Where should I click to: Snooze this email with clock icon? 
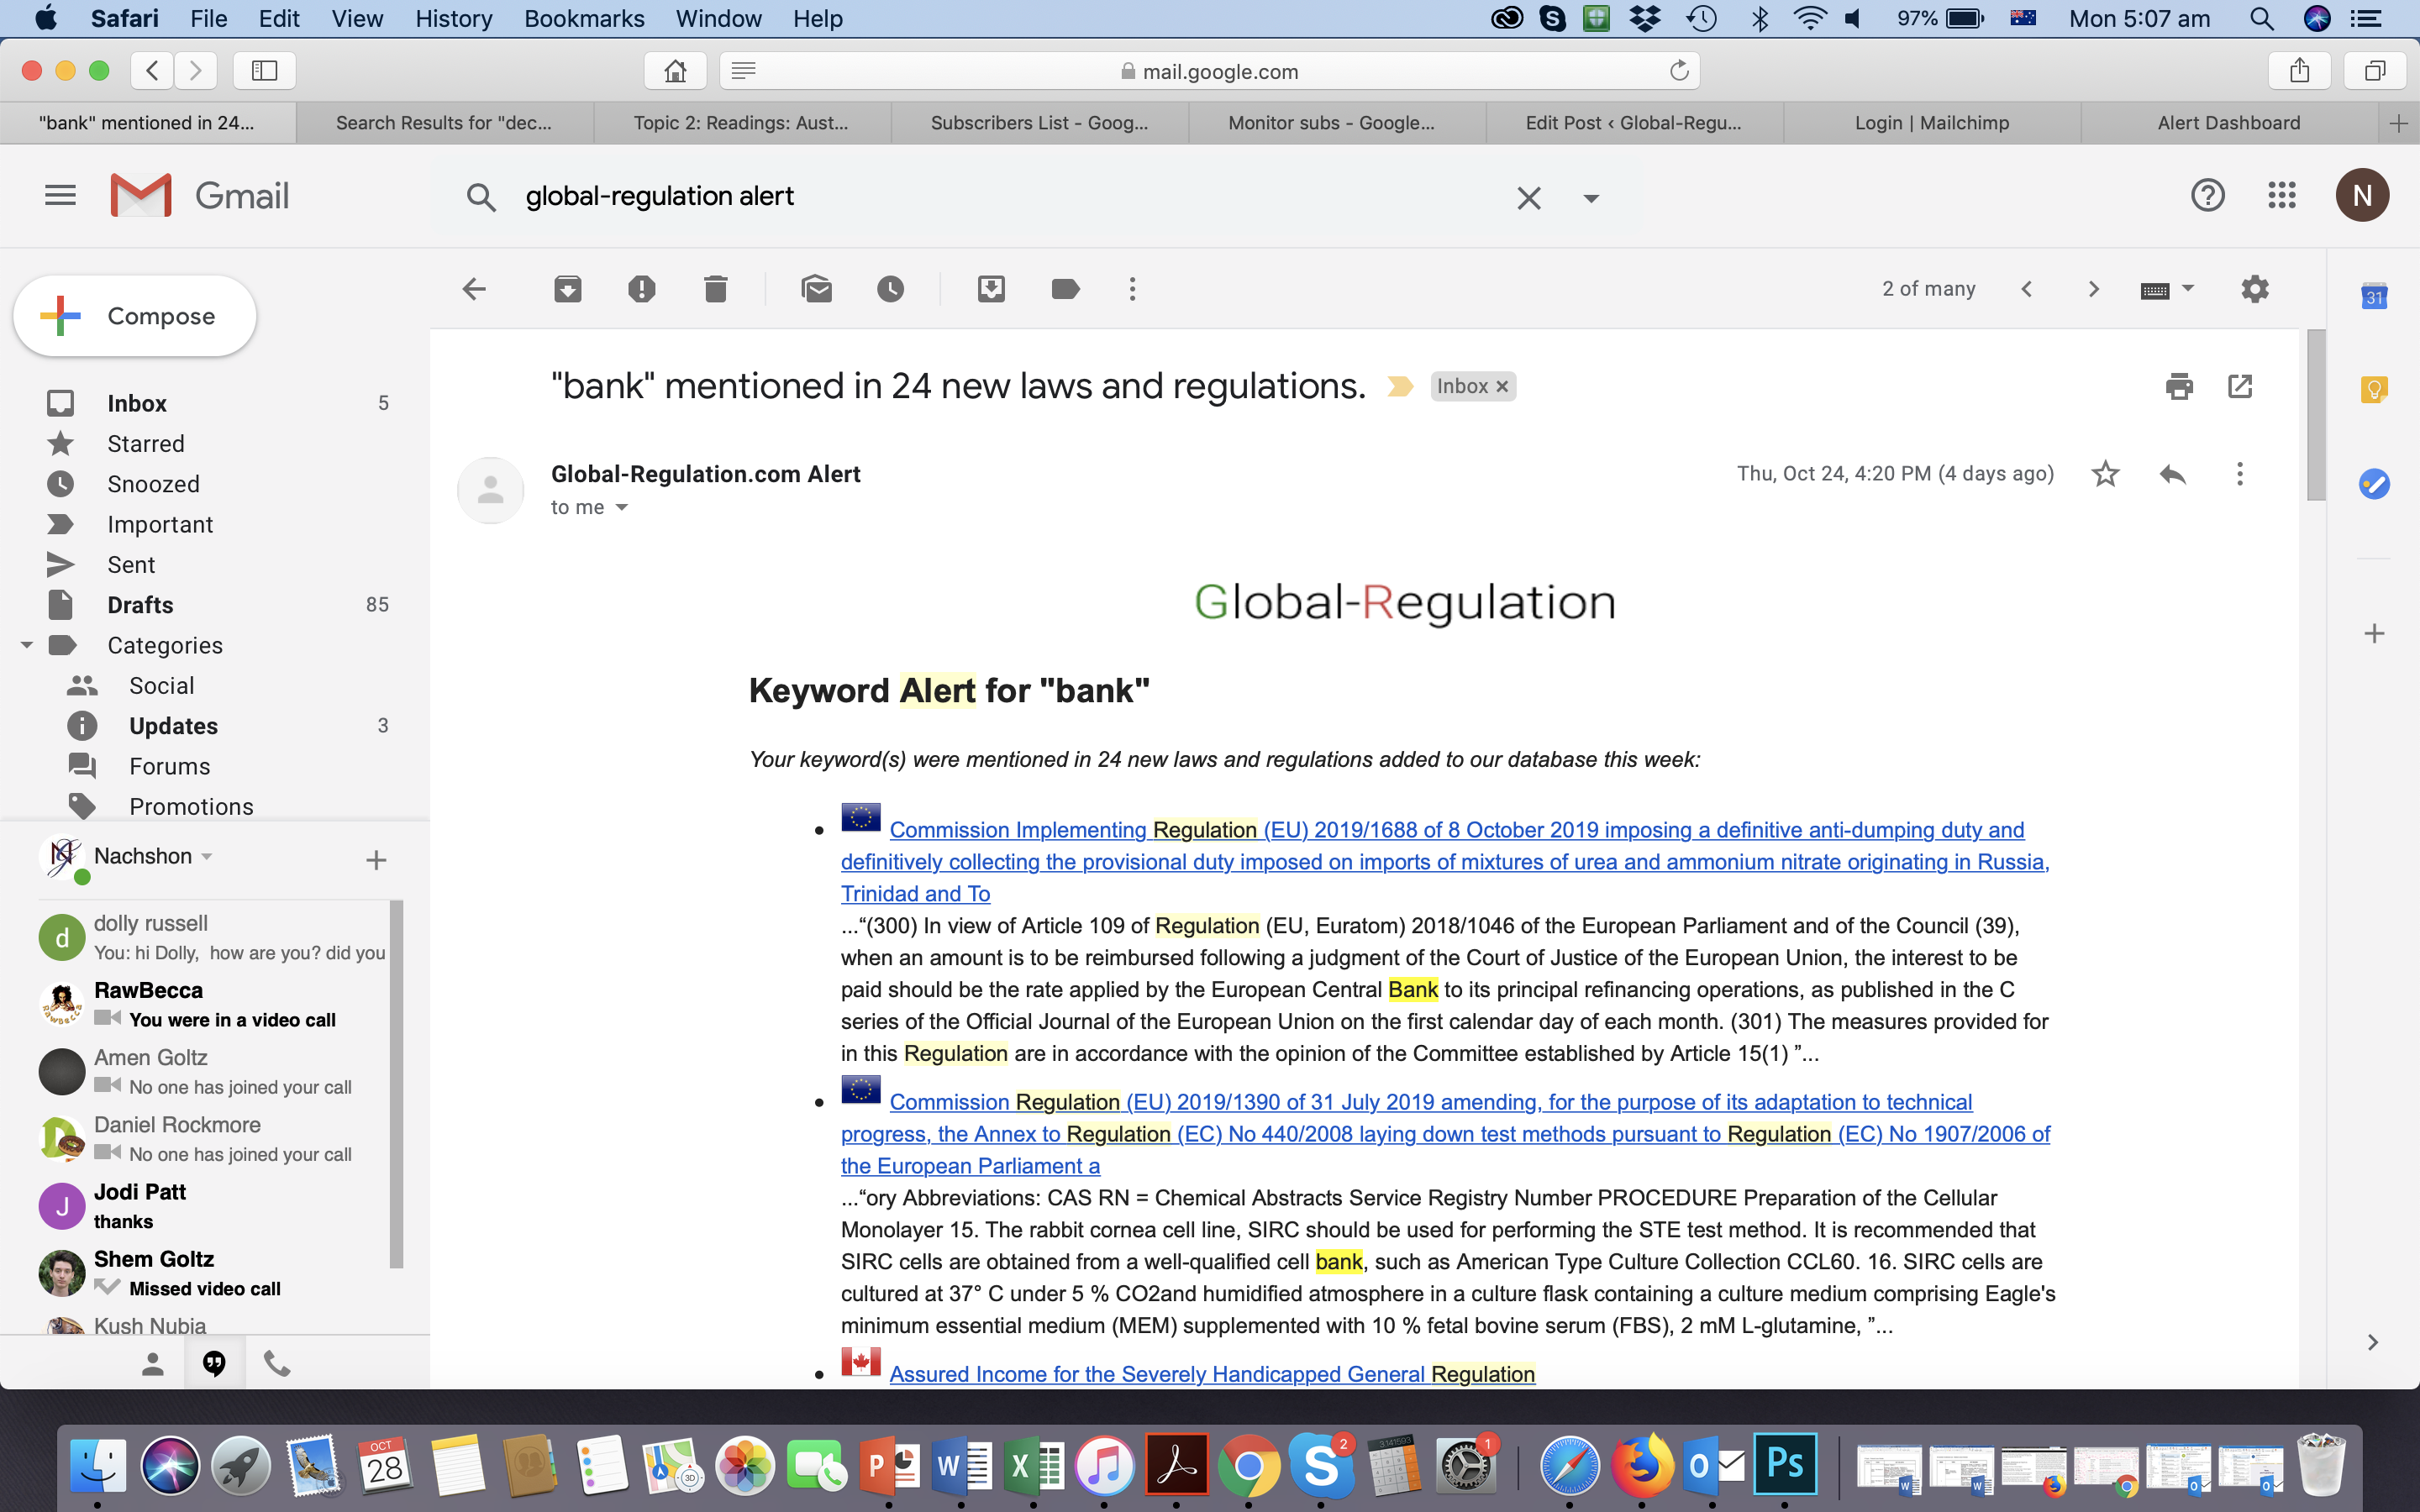coord(891,290)
